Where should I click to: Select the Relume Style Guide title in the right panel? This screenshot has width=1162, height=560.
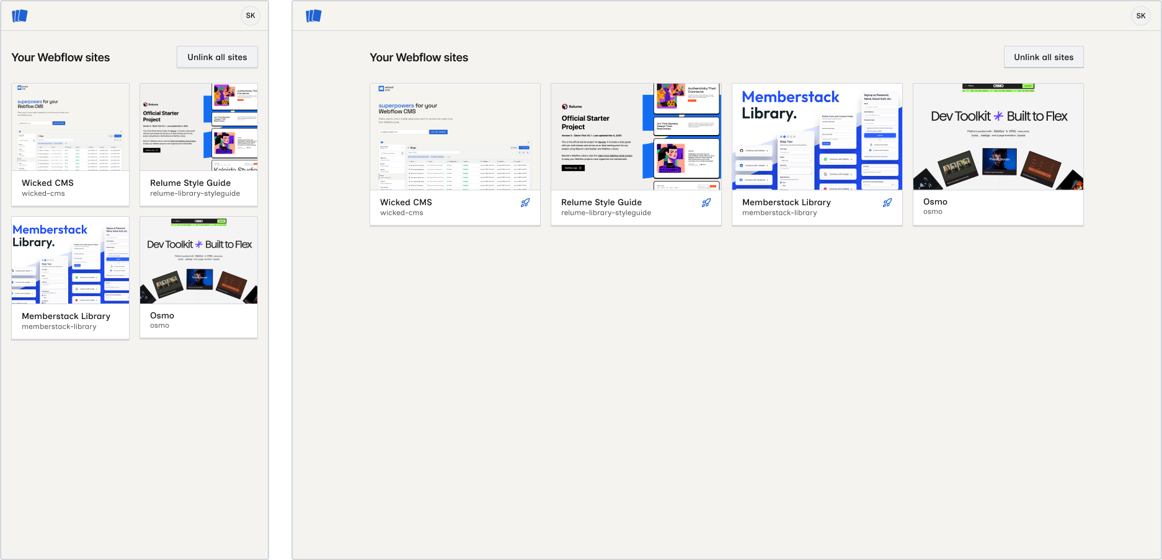pos(601,202)
